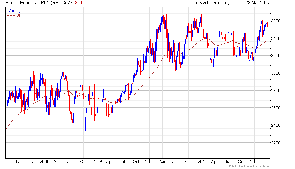295x169 pixels.
Task: Click the last price value 3522
Action: click(67, 3)
